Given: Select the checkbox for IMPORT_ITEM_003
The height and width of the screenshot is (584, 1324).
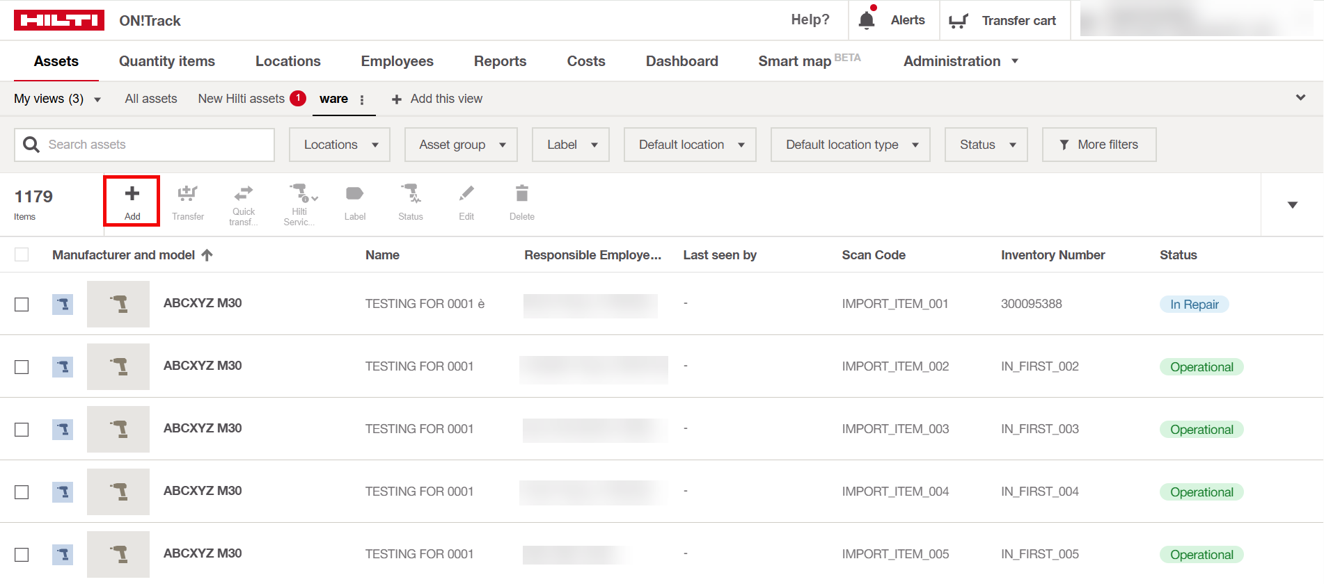Looking at the screenshot, I should tap(22, 430).
